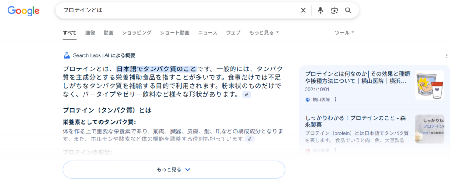Switch to the 動画 tab

tap(108, 32)
